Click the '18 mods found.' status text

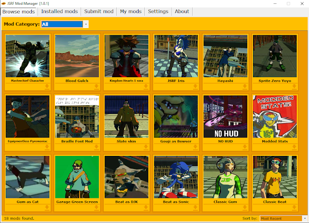[x=19, y=218]
